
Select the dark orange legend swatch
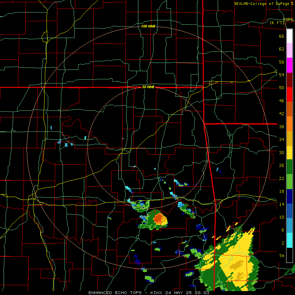point(289,109)
